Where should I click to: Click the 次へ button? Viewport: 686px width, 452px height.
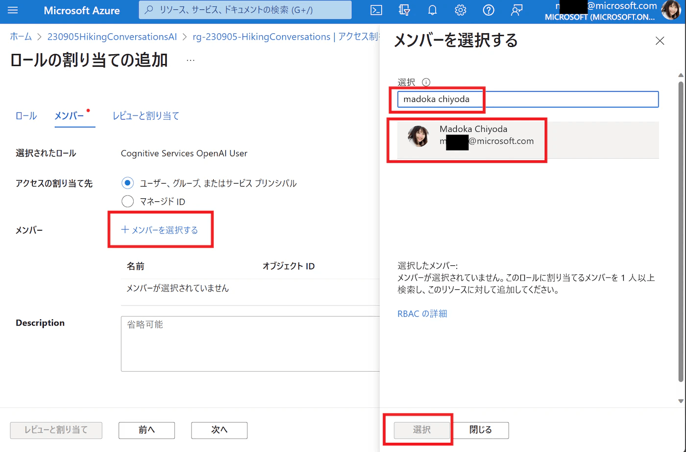tap(219, 430)
